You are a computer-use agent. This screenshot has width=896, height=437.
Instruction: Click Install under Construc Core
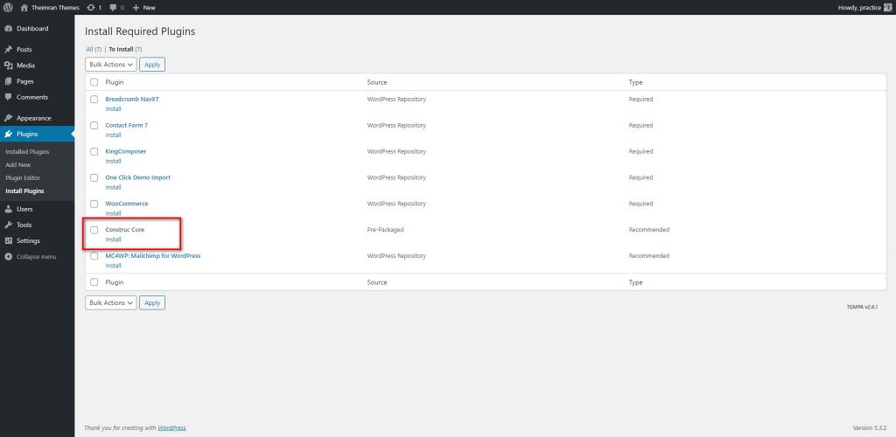coord(113,239)
